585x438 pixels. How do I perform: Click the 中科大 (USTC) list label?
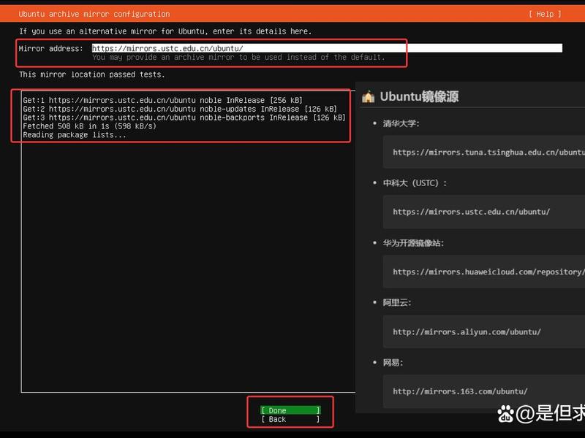tap(415, 183)
